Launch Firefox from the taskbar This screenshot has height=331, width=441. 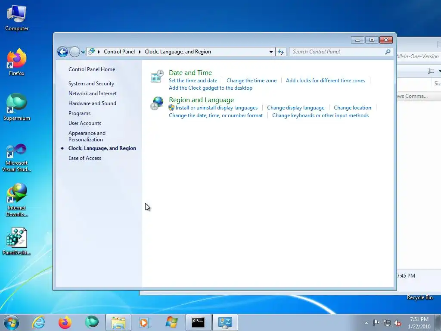coord(65,322)
